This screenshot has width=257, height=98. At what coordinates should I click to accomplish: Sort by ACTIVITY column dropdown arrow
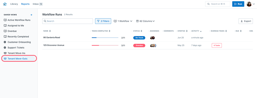coord(201,31)
